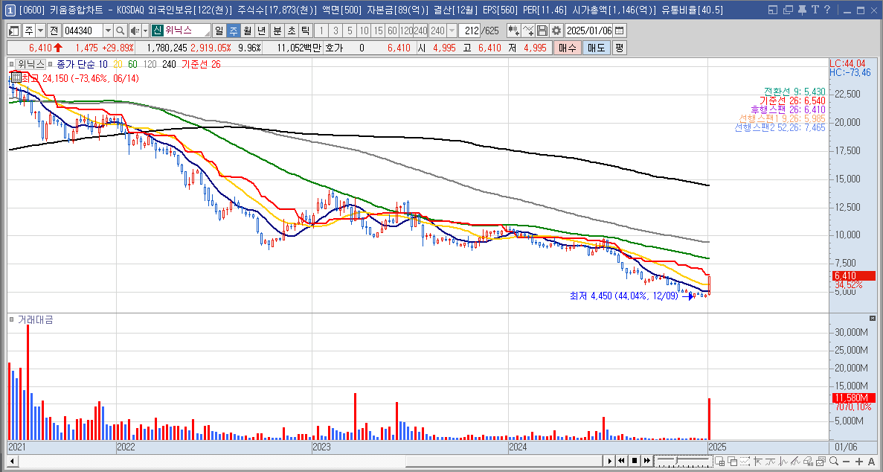Select weekly period 주 toggle

click(x=233, y=31)
